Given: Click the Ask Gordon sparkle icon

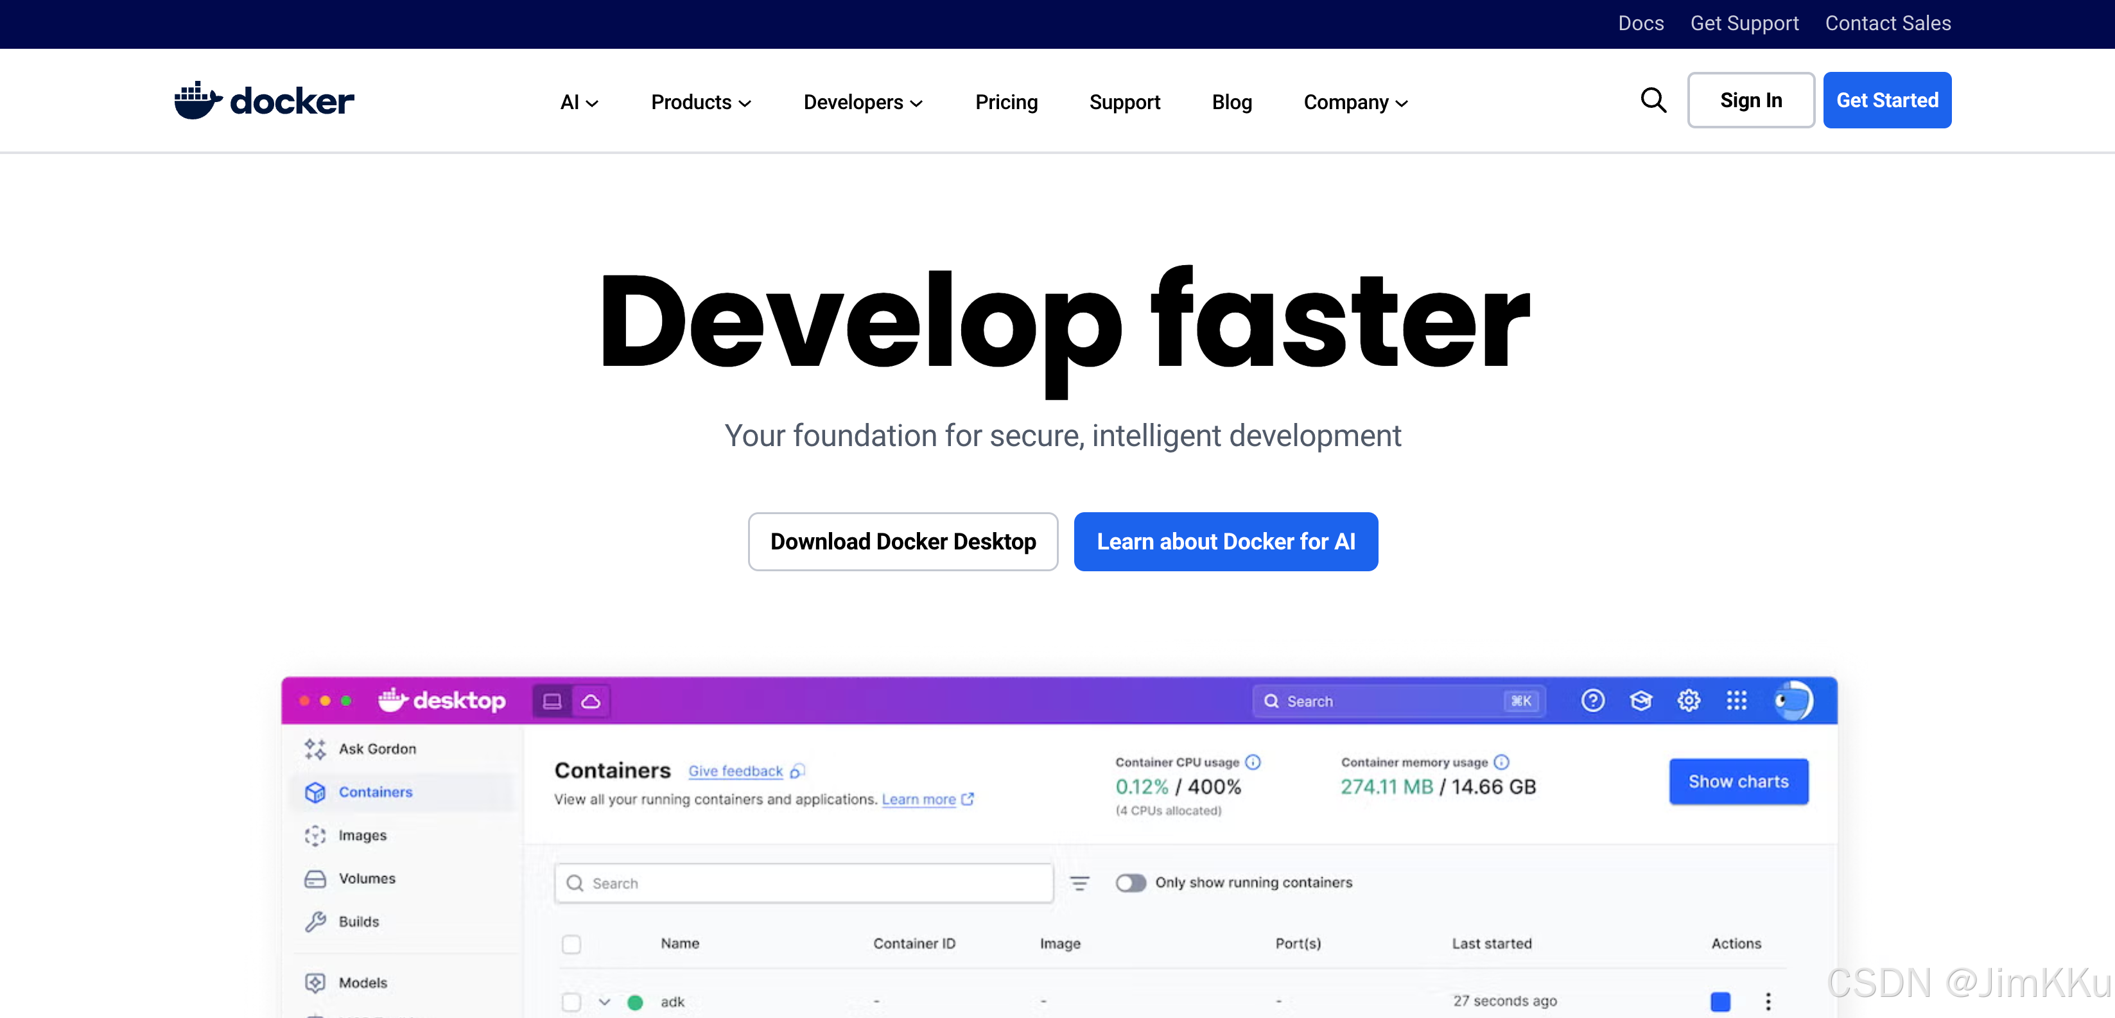Looking at the screenshot, I should 315,748.
